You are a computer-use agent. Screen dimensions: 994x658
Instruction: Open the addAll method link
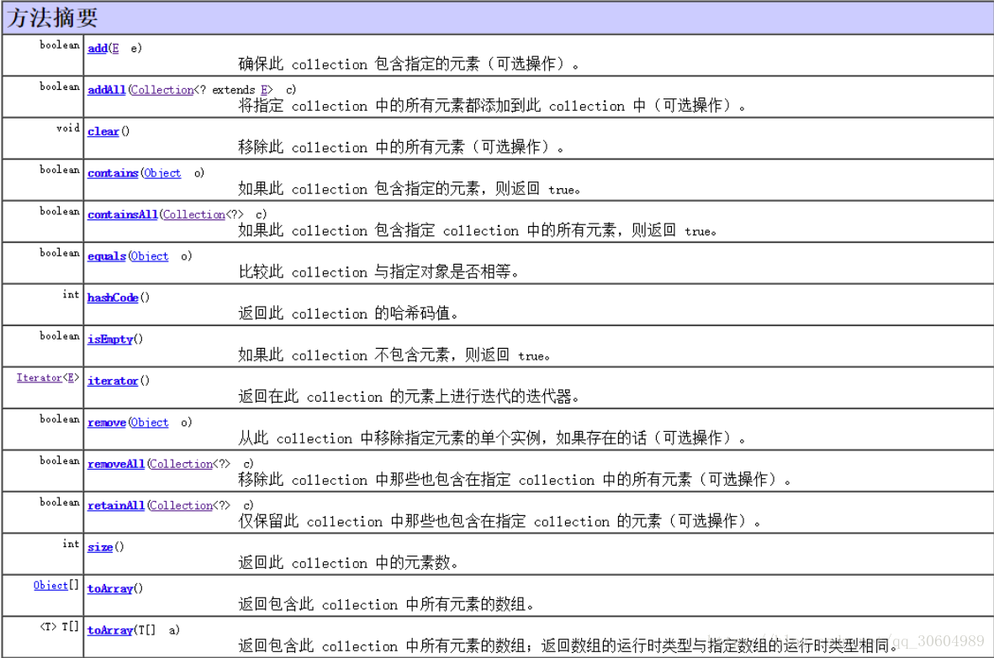click(x=107, y=90)
